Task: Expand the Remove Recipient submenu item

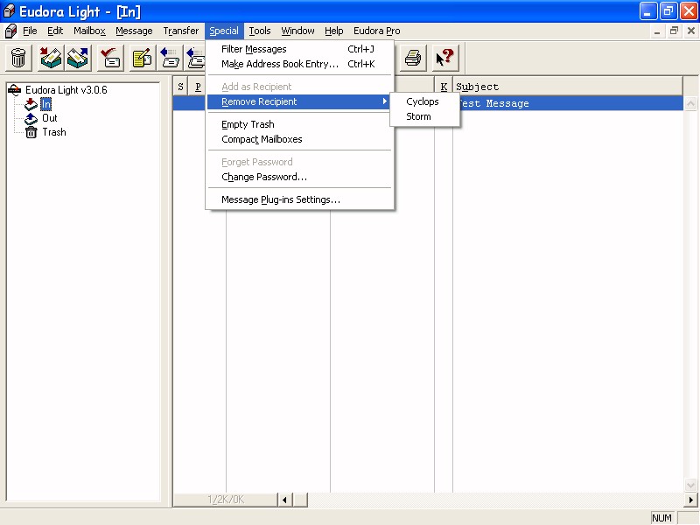Action: [300, 101]
